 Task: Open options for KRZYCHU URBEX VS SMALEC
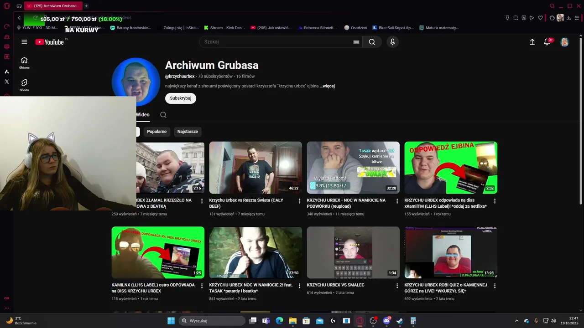[x=397, y=286]
